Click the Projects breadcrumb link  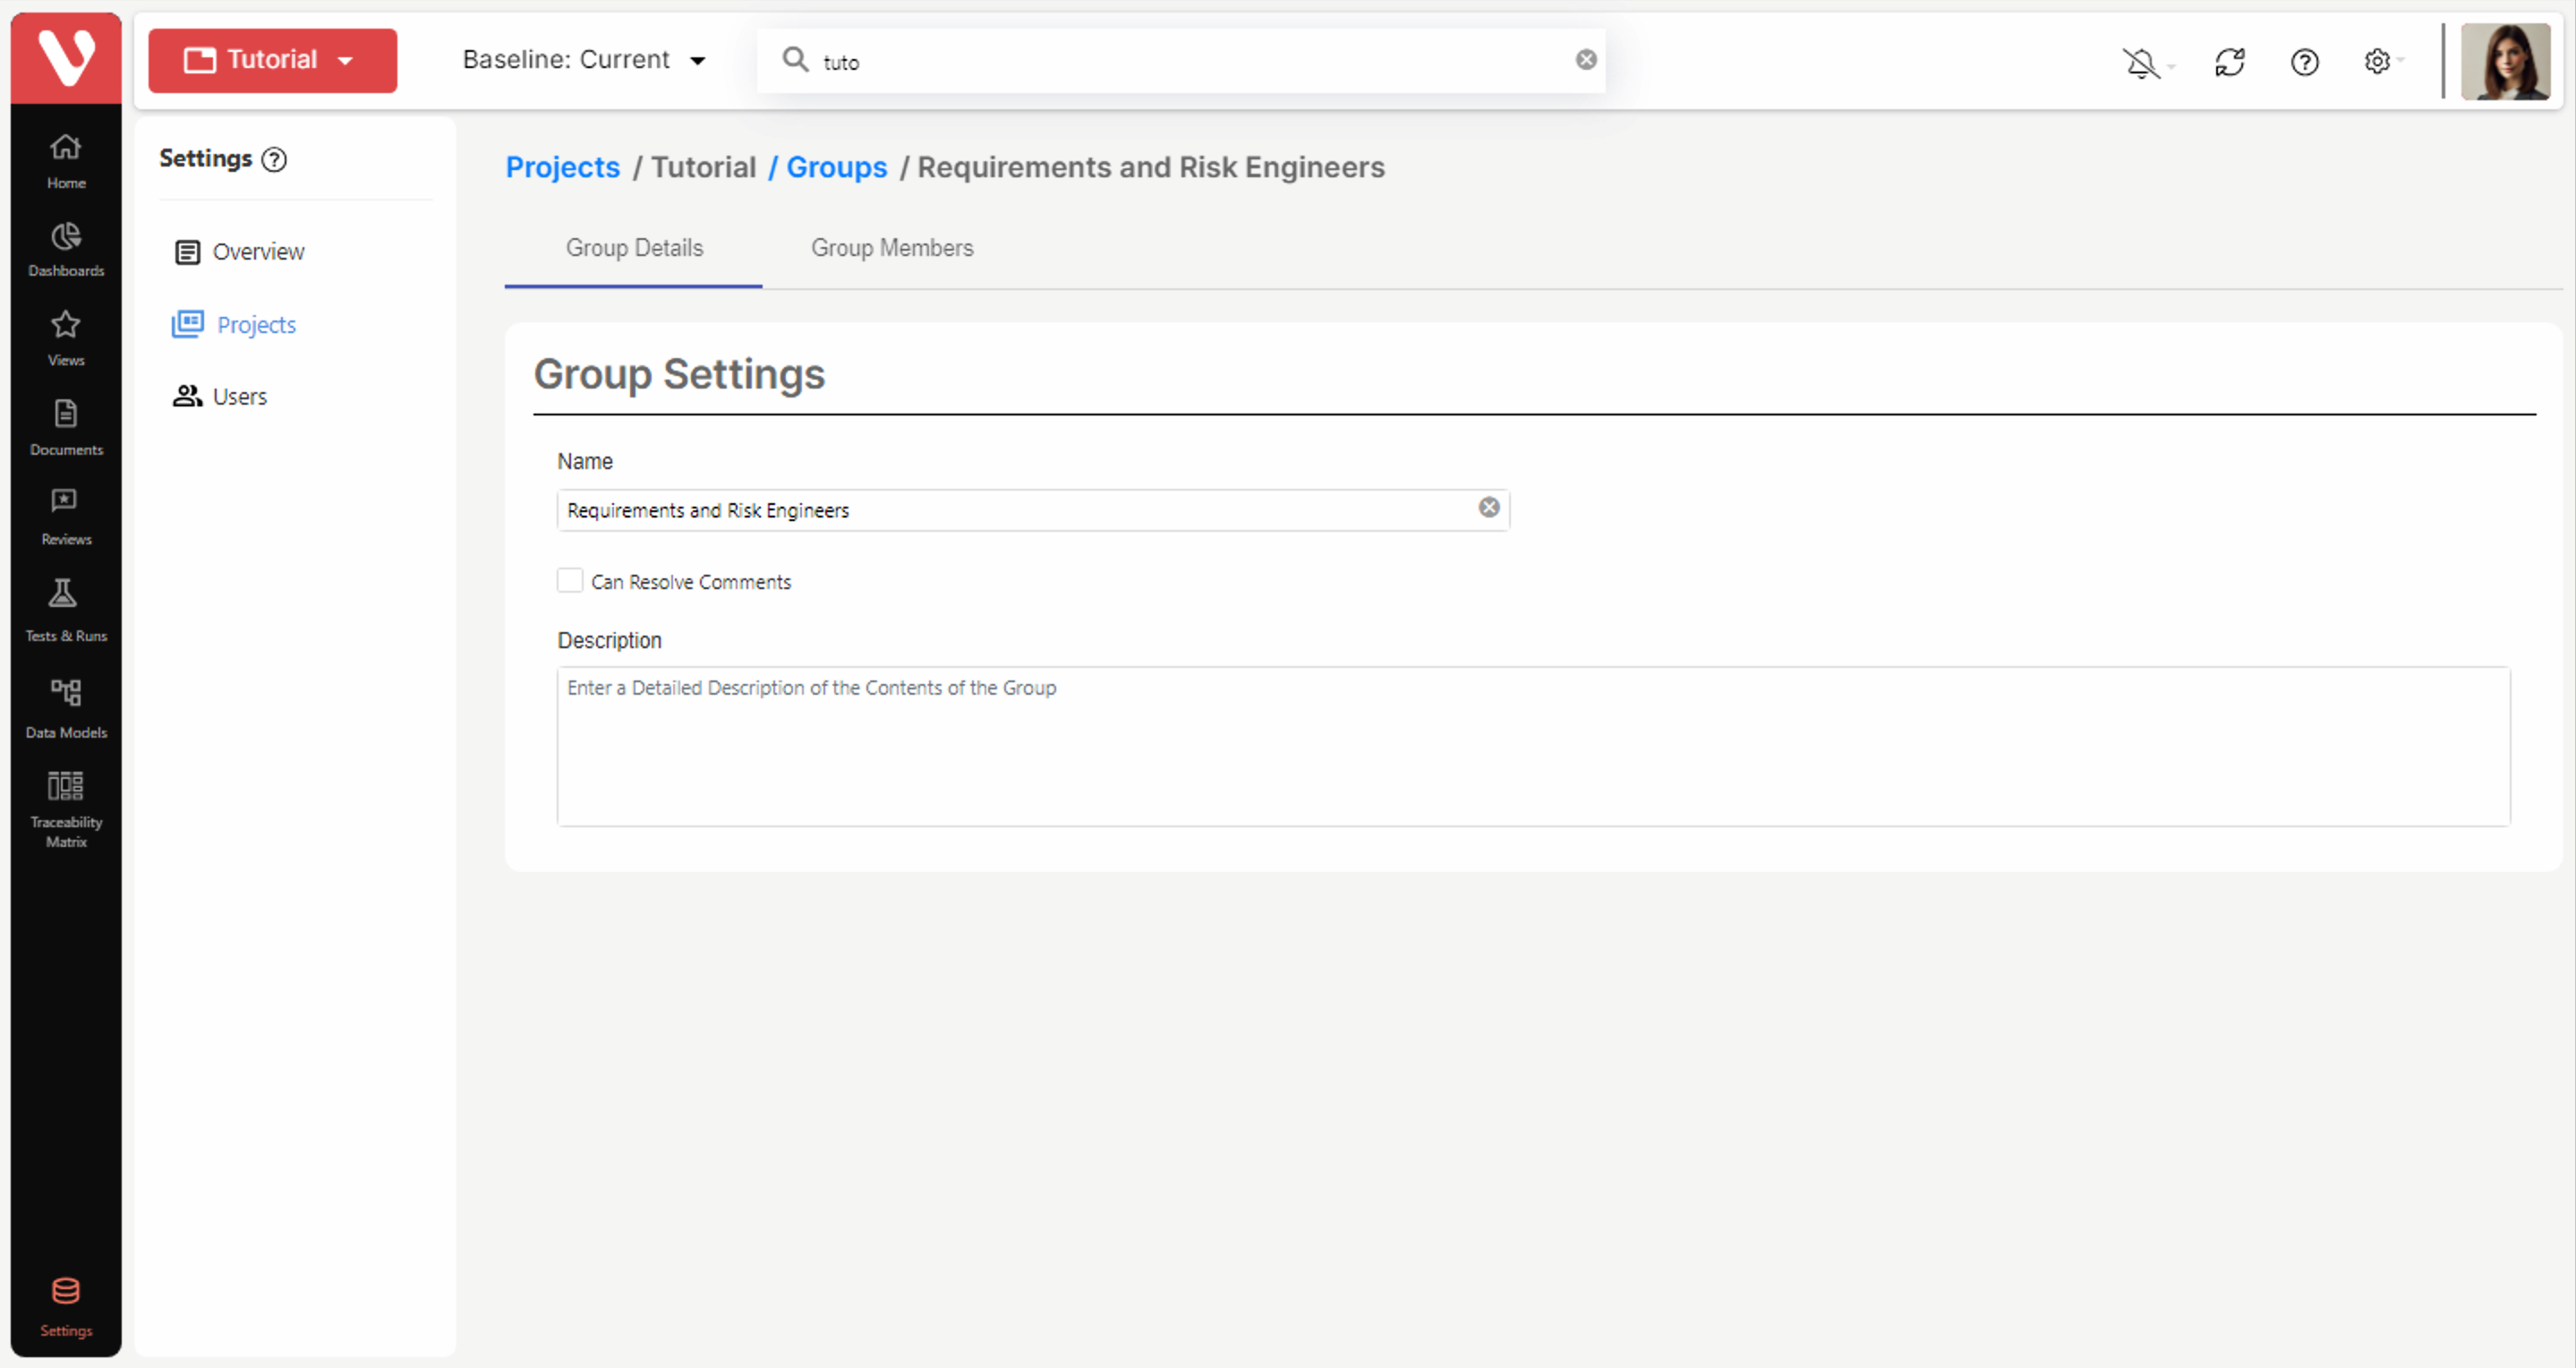pos(562,167)
